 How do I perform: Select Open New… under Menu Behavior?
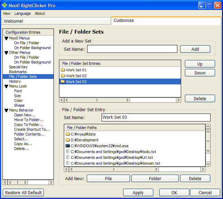pos(25,115)
